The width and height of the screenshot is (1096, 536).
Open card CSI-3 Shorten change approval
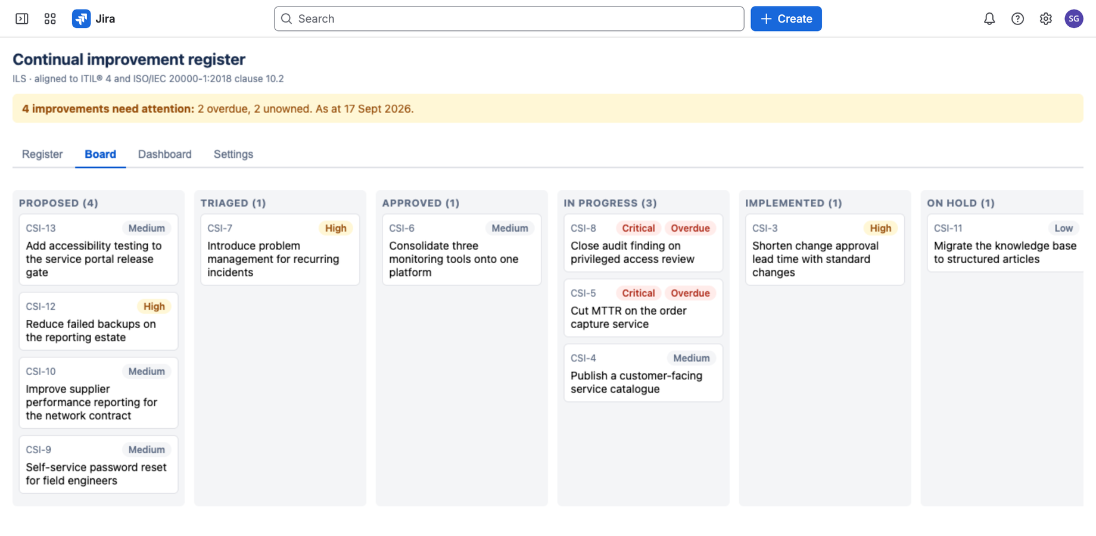(825, 250)
